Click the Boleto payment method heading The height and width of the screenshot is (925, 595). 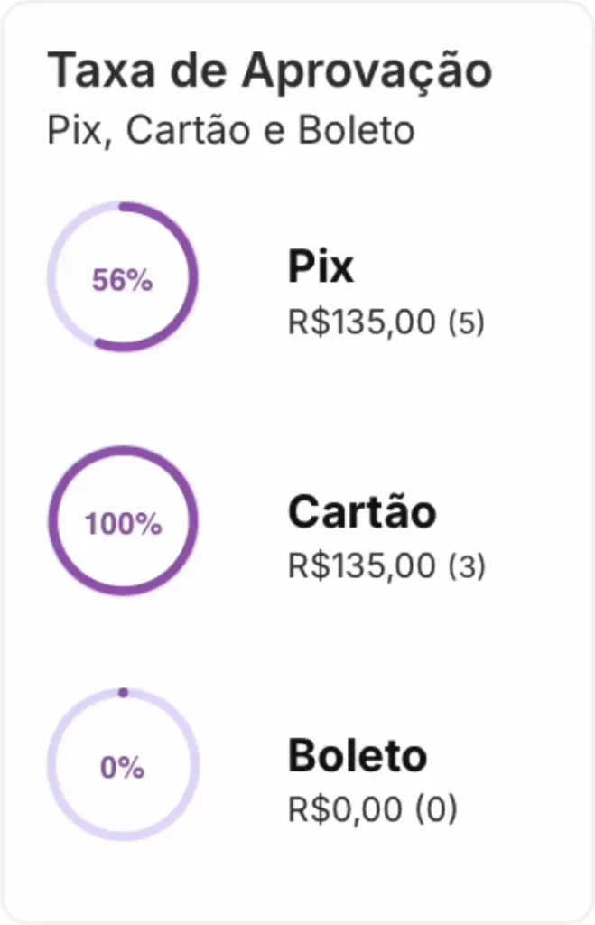tap(358, 754)
